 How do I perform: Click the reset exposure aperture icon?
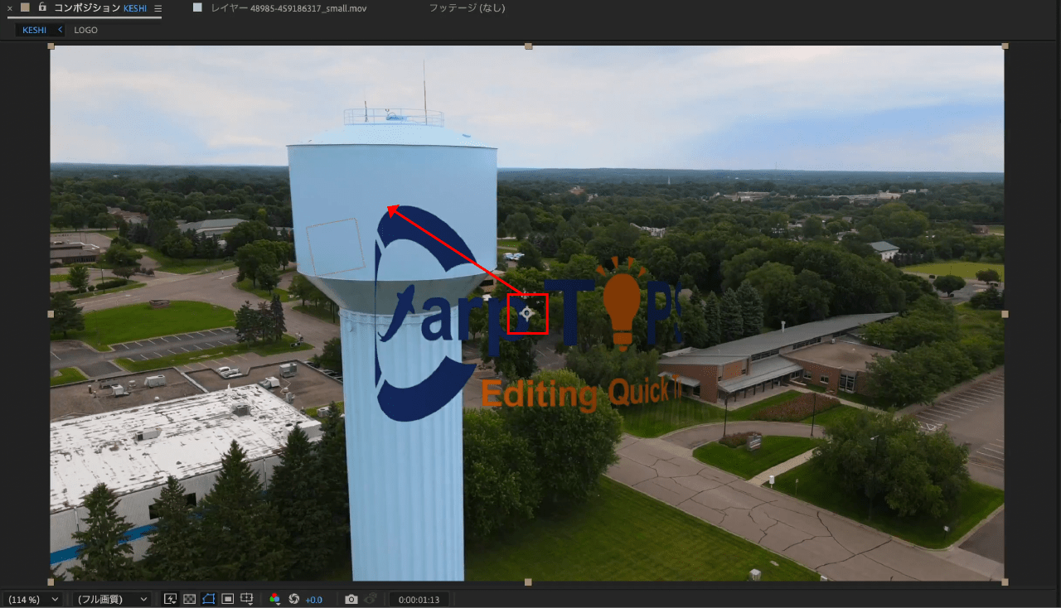(x=293, y=599)
